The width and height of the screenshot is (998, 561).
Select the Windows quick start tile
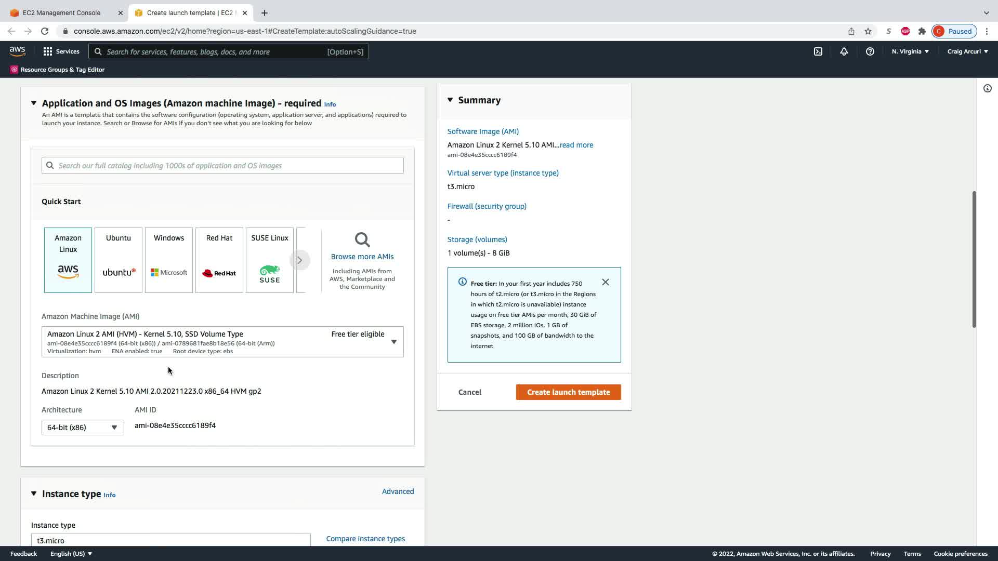pos(169,260)
